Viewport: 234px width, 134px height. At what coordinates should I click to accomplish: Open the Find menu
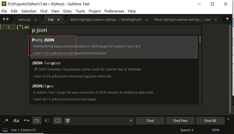pyautogui.click(x=44, y=11)
